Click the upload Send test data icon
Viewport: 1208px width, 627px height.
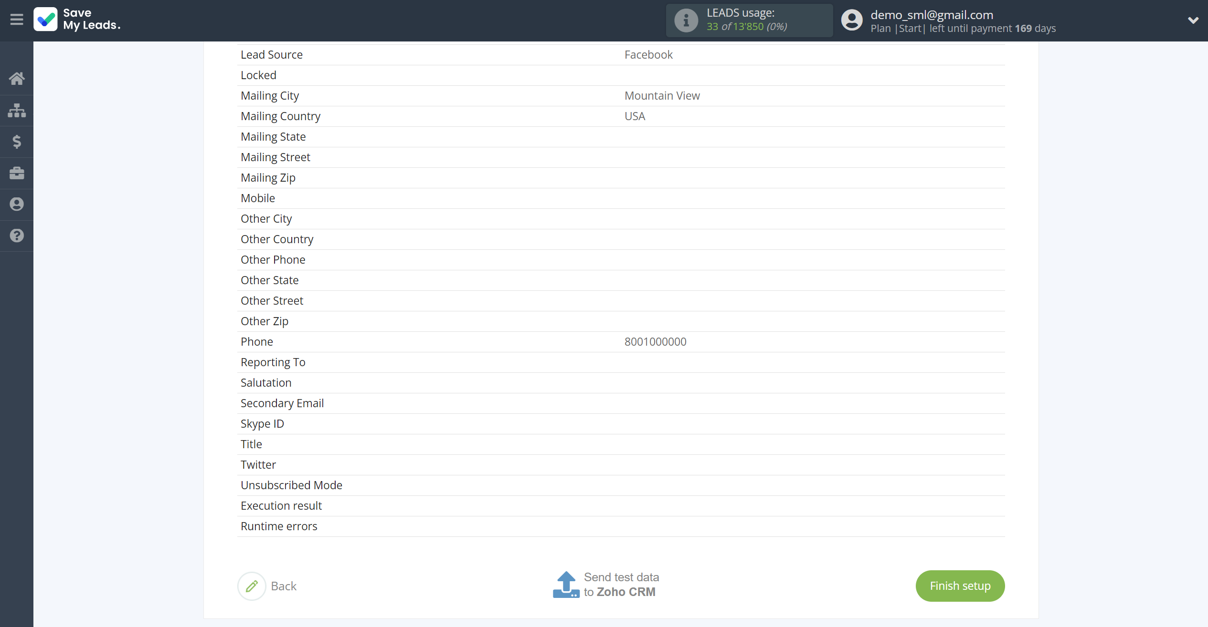coord(566,585)
